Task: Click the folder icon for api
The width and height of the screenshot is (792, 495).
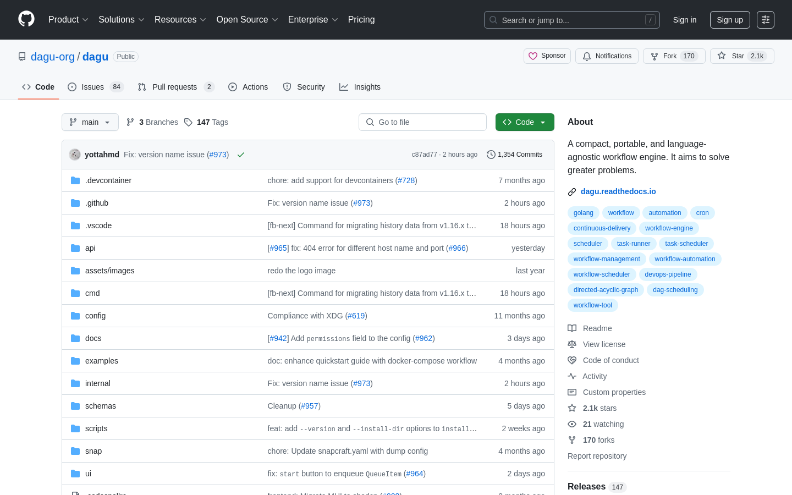Action: [75, 248]
